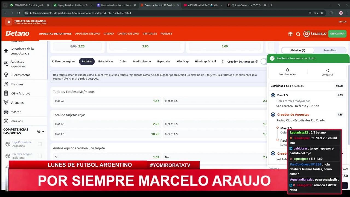Bet on Más 0.5 red cards at 2.92
350x197 pixels.
coord(107,124)
